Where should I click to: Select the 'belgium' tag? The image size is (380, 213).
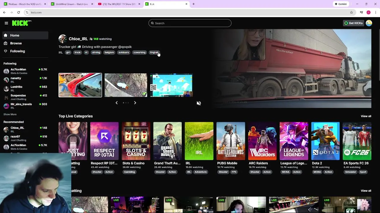(109, 52)
